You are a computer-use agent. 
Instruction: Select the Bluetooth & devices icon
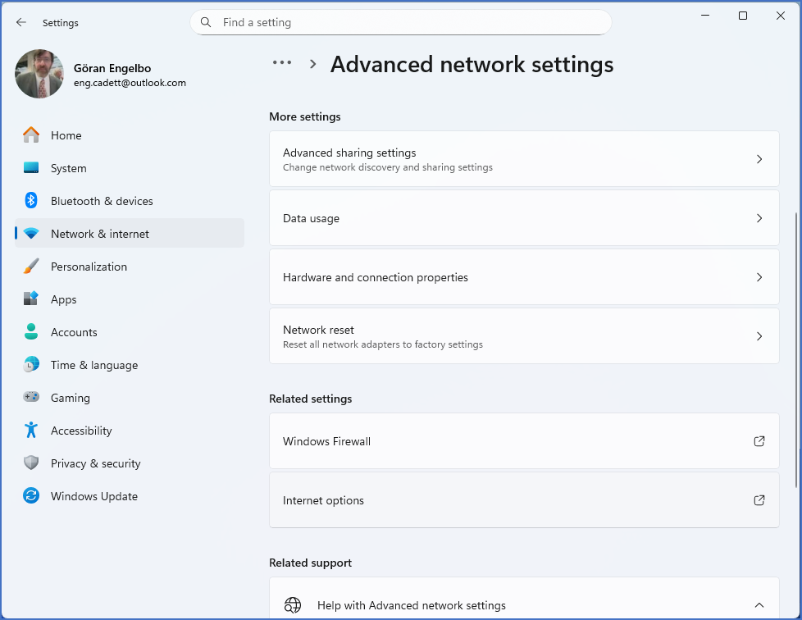(30, 201)
